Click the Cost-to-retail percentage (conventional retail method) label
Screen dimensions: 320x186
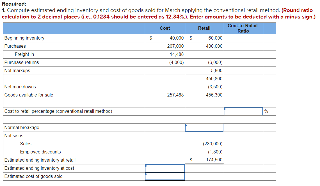(58, 111)
